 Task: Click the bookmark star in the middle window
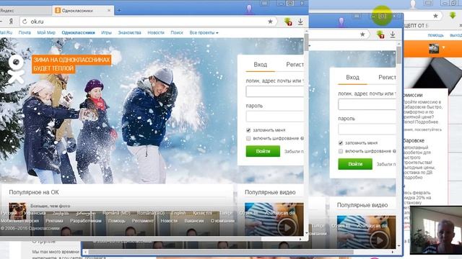[362, 35]
